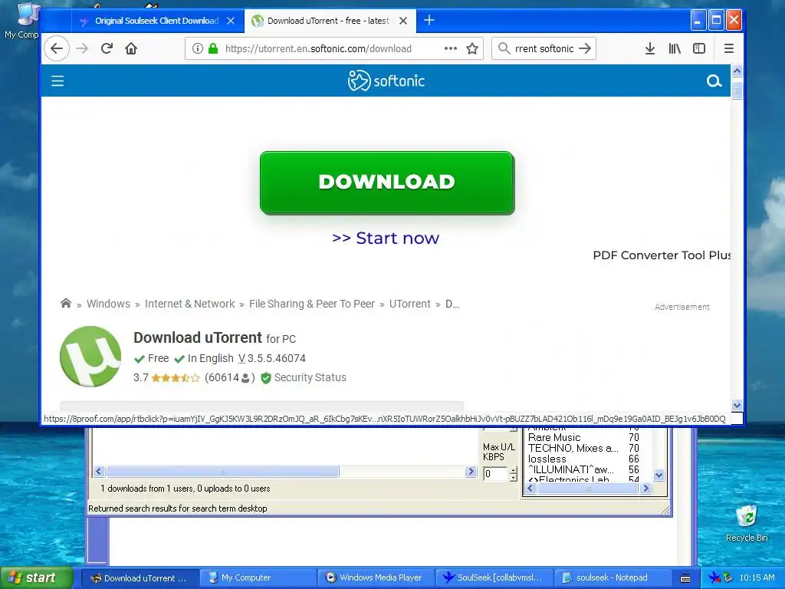Click the SoulSeek Max U/L stepper arrows
The height and width of the screenshot is (589, 785).
pos(513,474)
